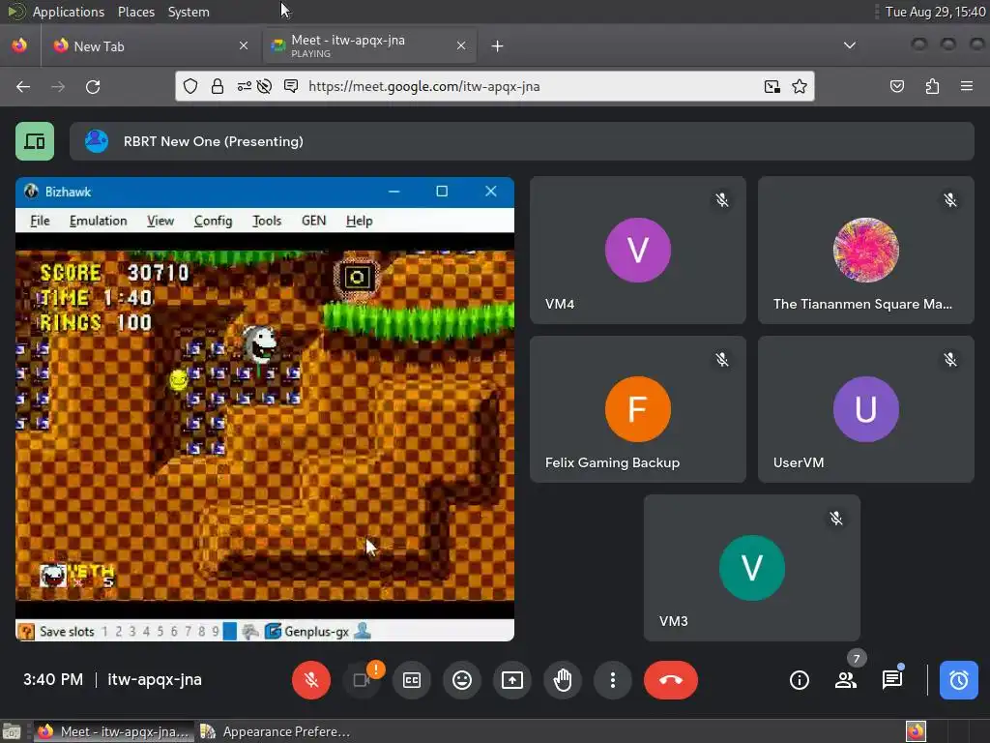This screenshot has height=743, width=990.
Task: Click the highlighted blue save slot square
Action: pos(230,631)
